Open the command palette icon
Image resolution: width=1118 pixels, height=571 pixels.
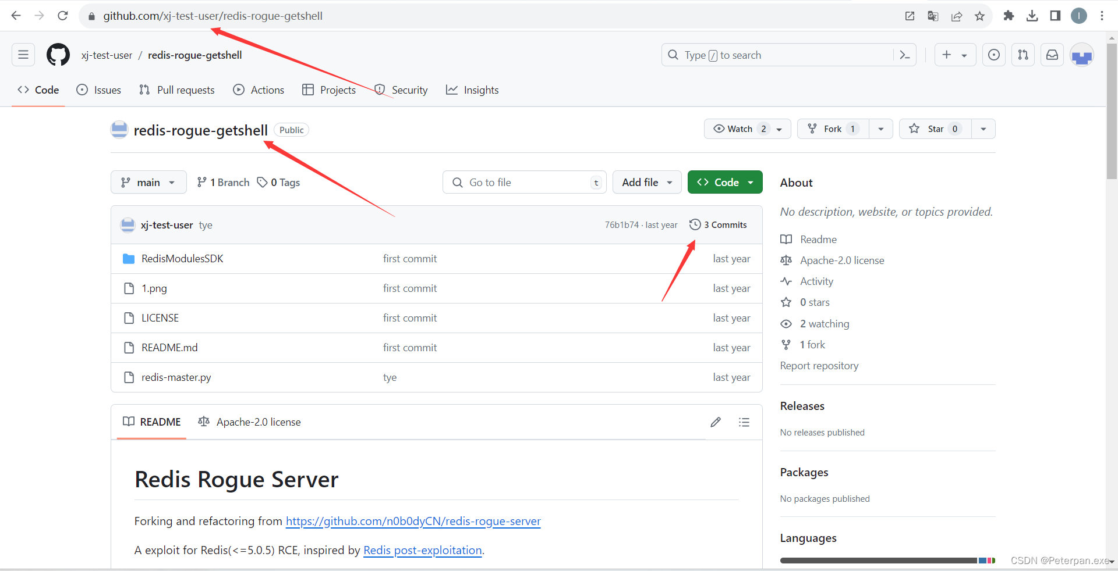pyautogui.click(x=905, y=55)
